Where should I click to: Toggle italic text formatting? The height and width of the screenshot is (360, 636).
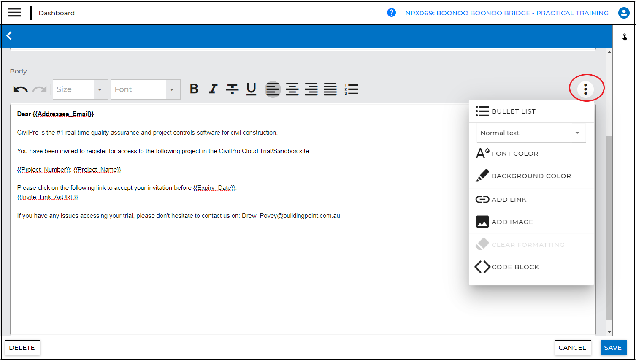click(x=213, y=89)
